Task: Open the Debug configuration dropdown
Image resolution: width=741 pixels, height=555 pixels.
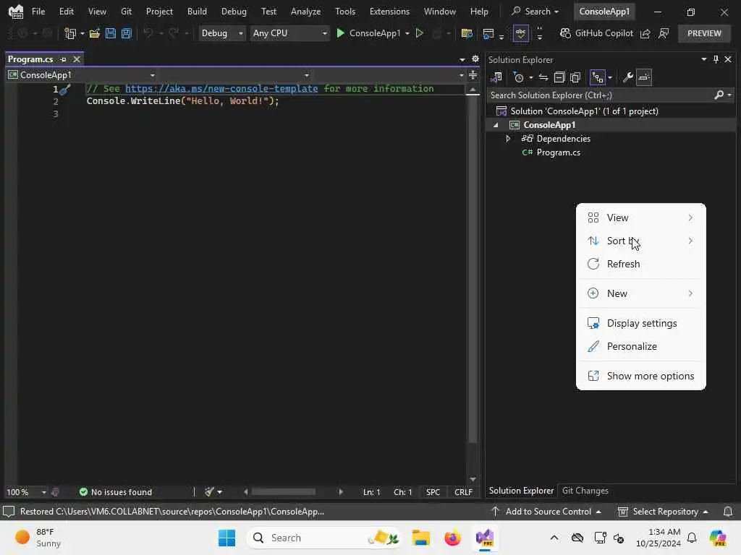Action: pyautogui.click(x=221, y=33)
